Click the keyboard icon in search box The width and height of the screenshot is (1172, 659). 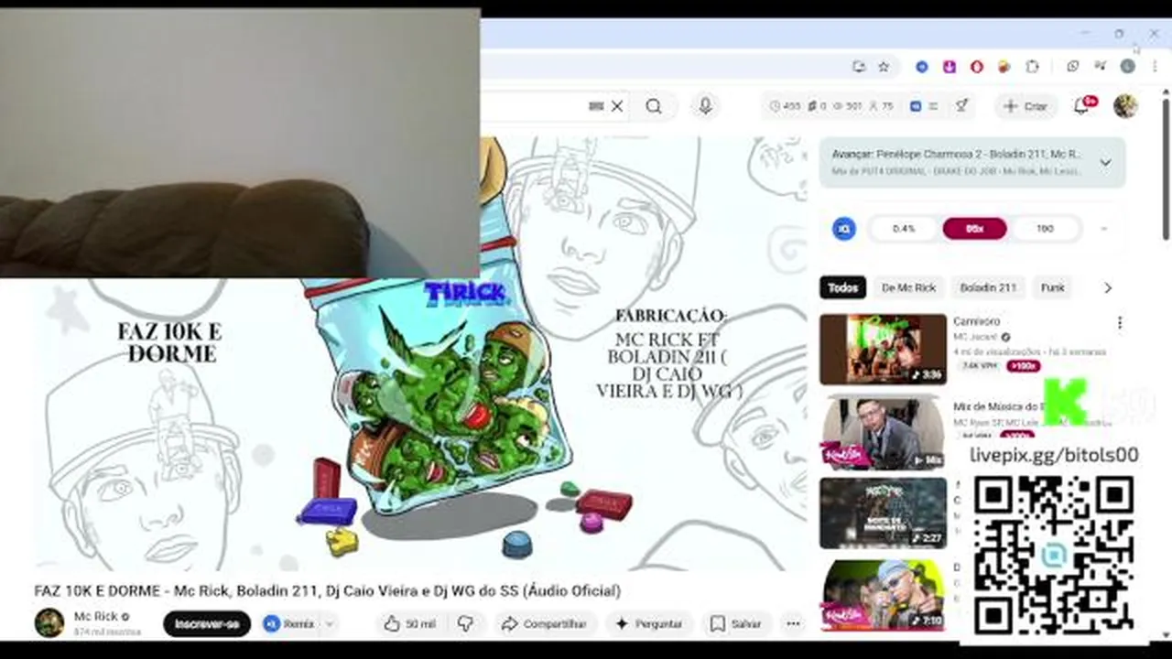tap(596, 106)
